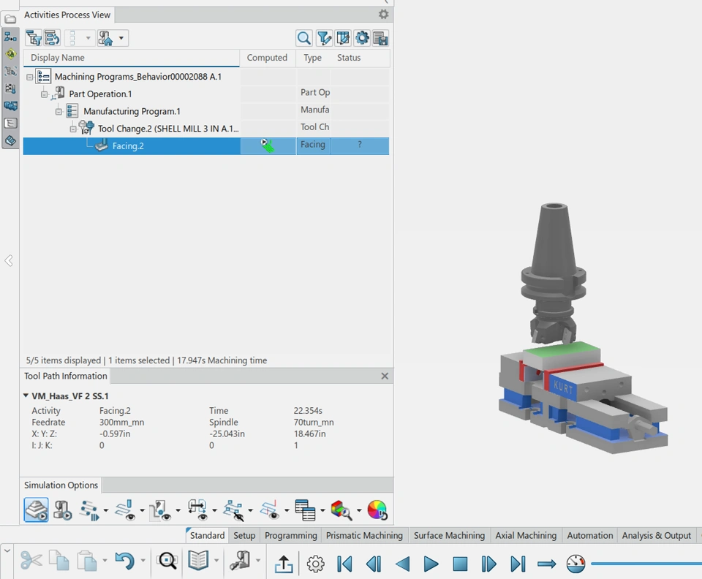Image resolution: width=702 pixels, height=579 pixels.
Task: Jump to simulation end
Action: coord(518,564)
